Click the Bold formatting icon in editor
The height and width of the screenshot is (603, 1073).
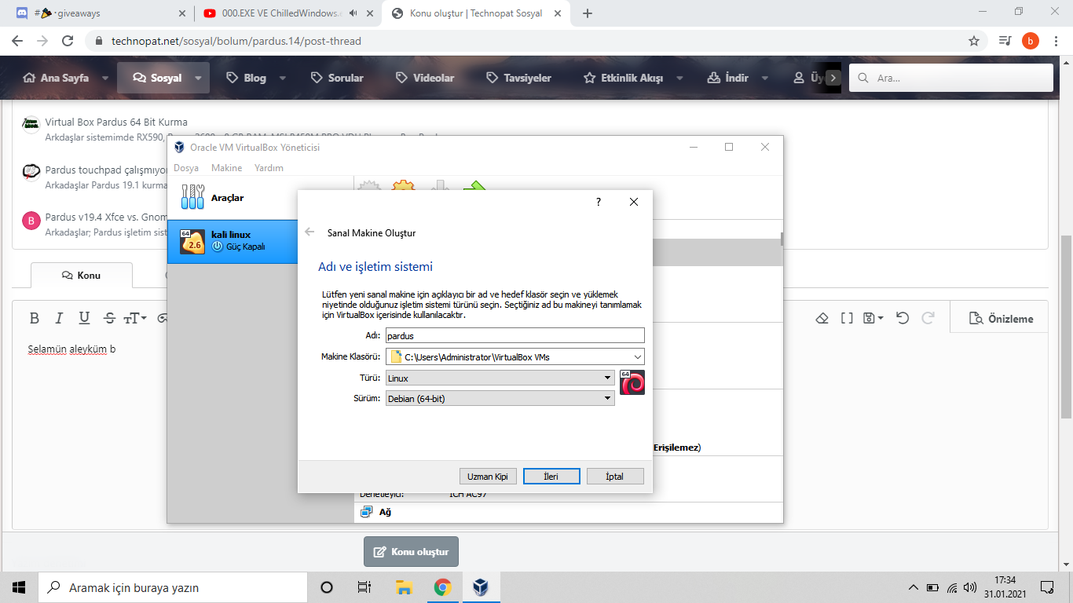point(35,318)
